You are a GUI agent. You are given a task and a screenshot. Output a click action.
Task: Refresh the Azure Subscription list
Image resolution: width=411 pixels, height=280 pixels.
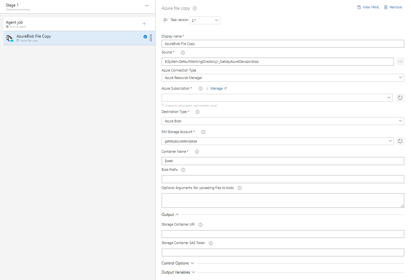tap(400, 98)
